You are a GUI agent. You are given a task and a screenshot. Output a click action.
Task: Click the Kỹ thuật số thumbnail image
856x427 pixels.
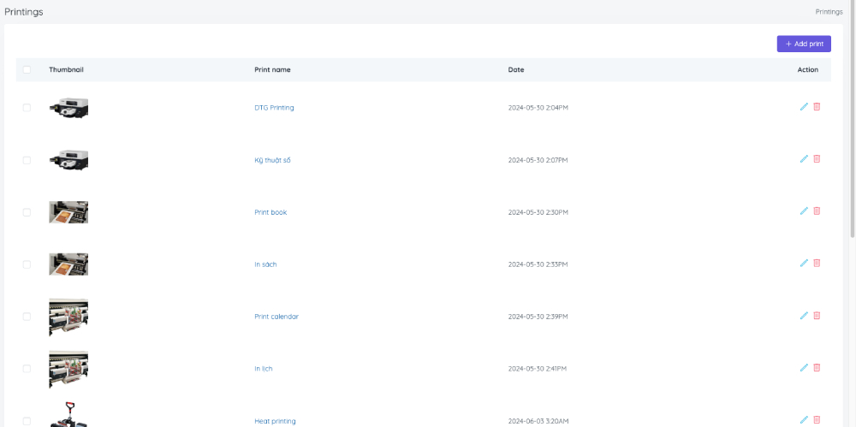[x=68, y=160]
